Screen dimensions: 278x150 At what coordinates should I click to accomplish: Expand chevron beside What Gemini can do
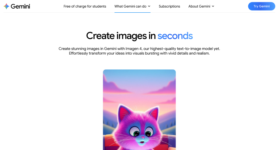pos(149,6)
